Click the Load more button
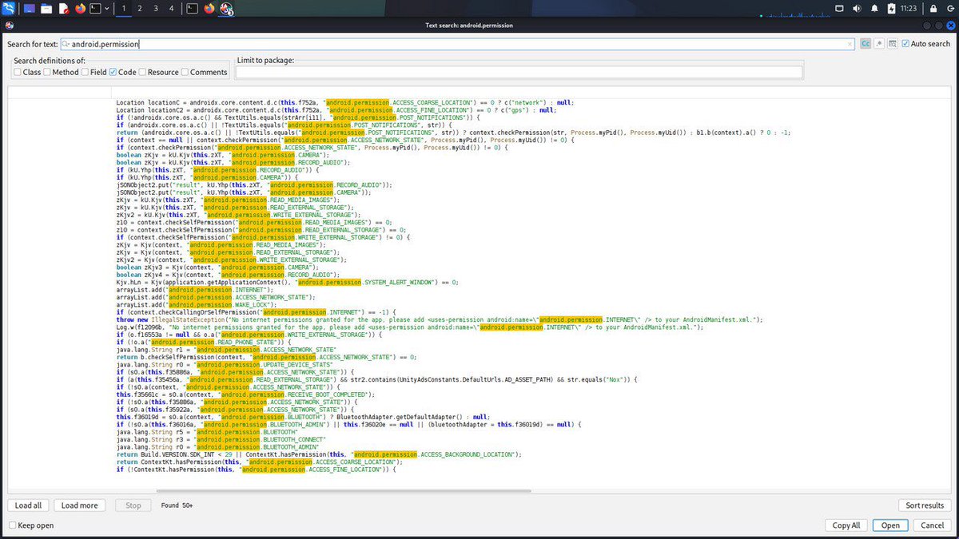The width and height of the screenshot is (959, 539). (80, 505)
